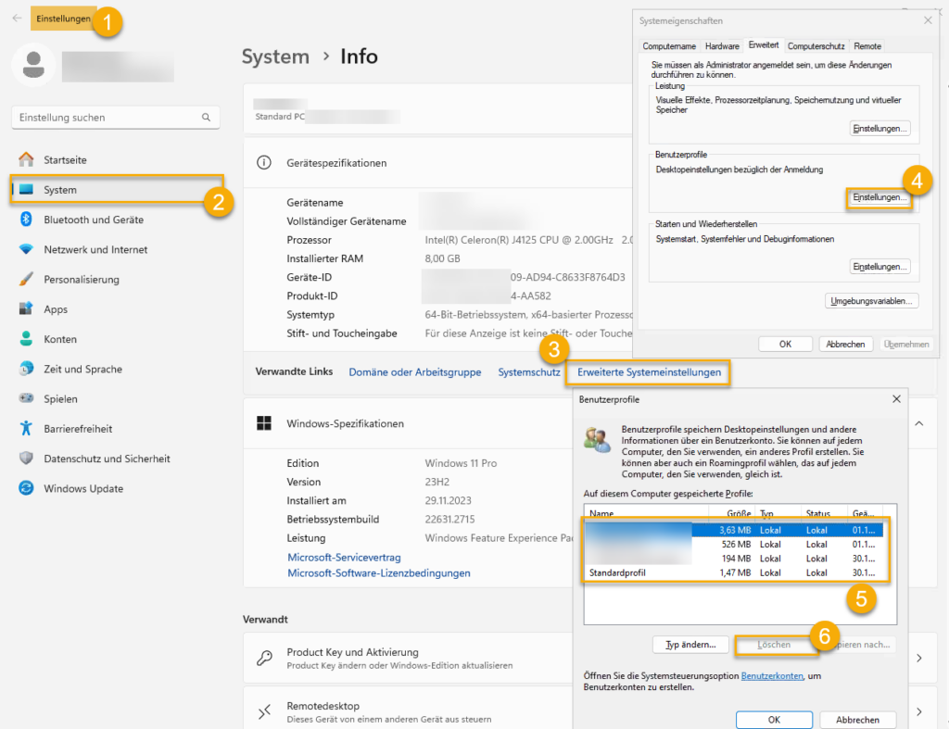Click the Einstellung suchen search field

pos(107,118)
